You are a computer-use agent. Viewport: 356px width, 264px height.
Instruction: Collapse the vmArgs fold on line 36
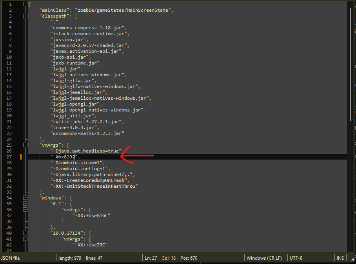25,209
